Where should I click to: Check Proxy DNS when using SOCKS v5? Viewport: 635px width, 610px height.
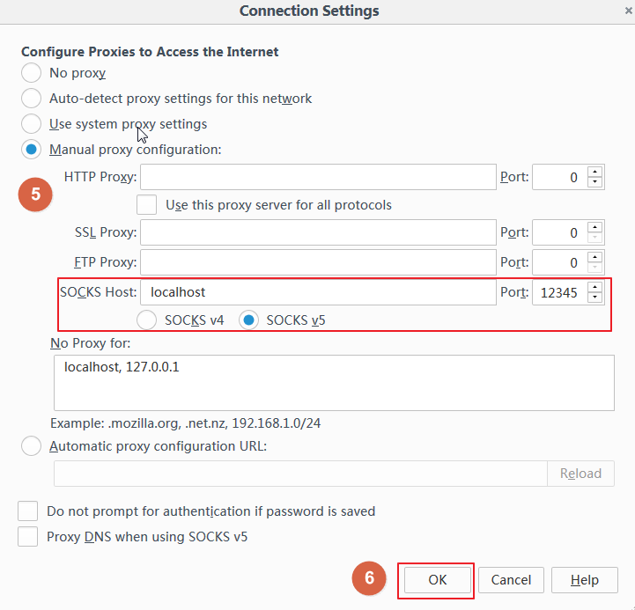(28, 536)
